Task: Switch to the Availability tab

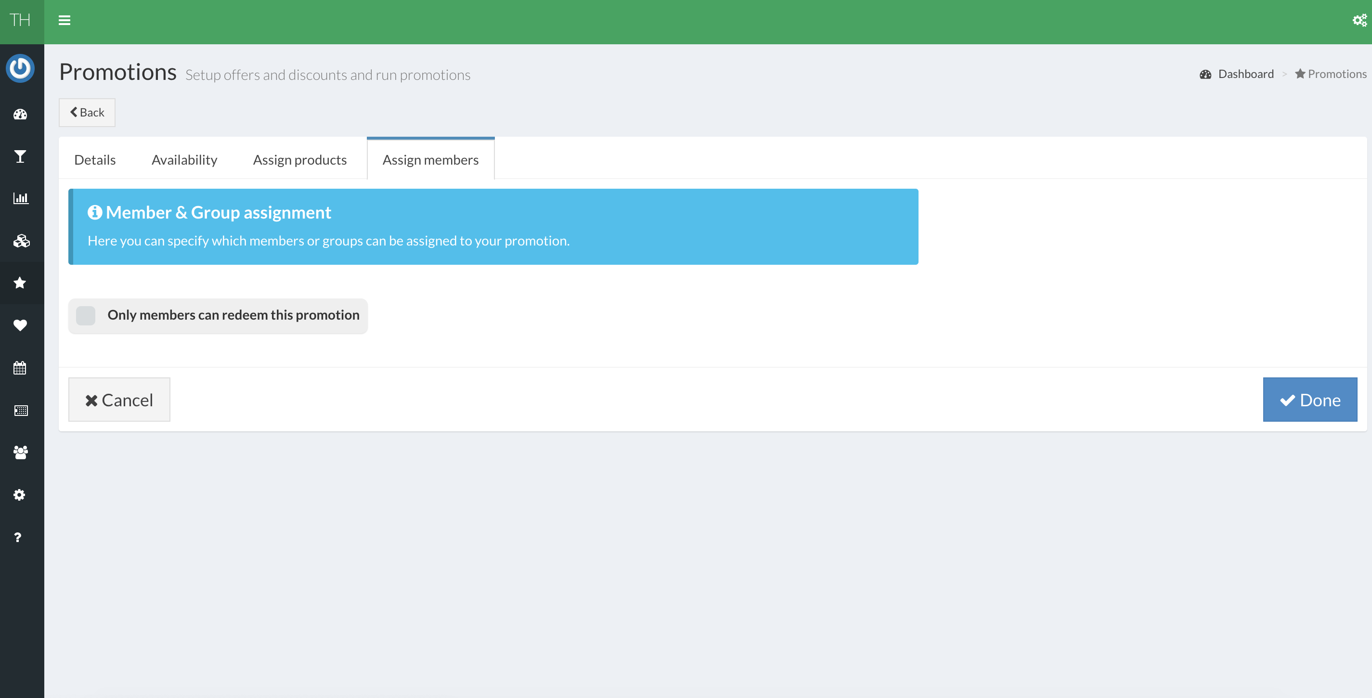Action: (184, 160)
